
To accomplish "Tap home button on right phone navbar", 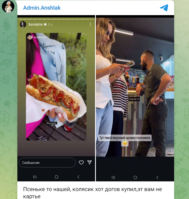I will point(135,178).
